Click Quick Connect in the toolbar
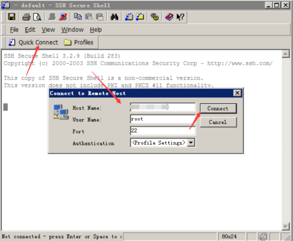The height and width of the screenshot is (241, 293). click(33, 42)
